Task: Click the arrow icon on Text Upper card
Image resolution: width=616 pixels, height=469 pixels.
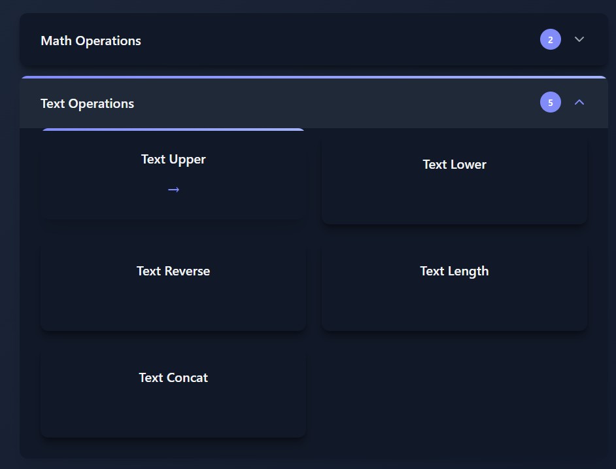Action: pyautogui.click(x=173, y=190)
